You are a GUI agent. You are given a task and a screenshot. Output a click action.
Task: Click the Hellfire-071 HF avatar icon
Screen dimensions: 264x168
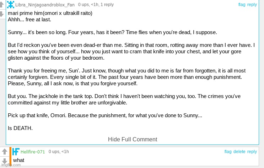16,152
